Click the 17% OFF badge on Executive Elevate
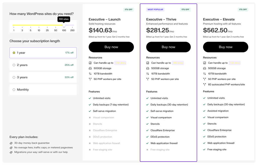The image size is (258, 165). [x=243, y=9]
